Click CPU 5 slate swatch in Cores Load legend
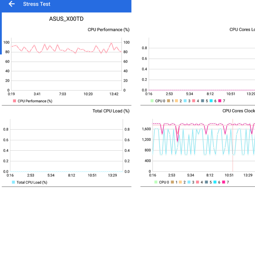 (203, 101)
